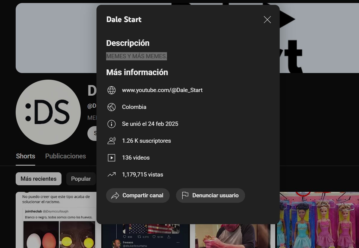Close the Dale Start info dialog

click(267, 20)
